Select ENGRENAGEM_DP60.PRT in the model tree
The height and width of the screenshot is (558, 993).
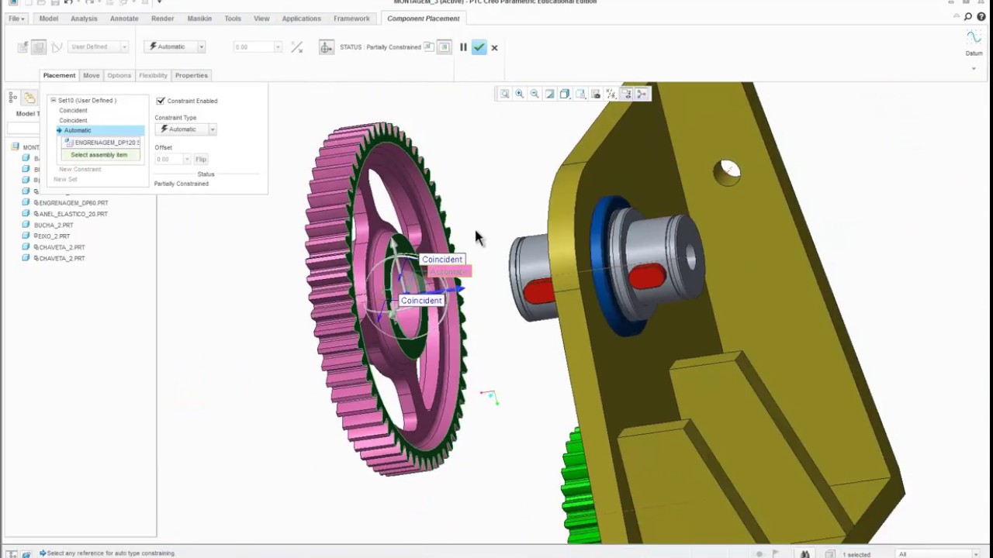click(x=73, y=203)
